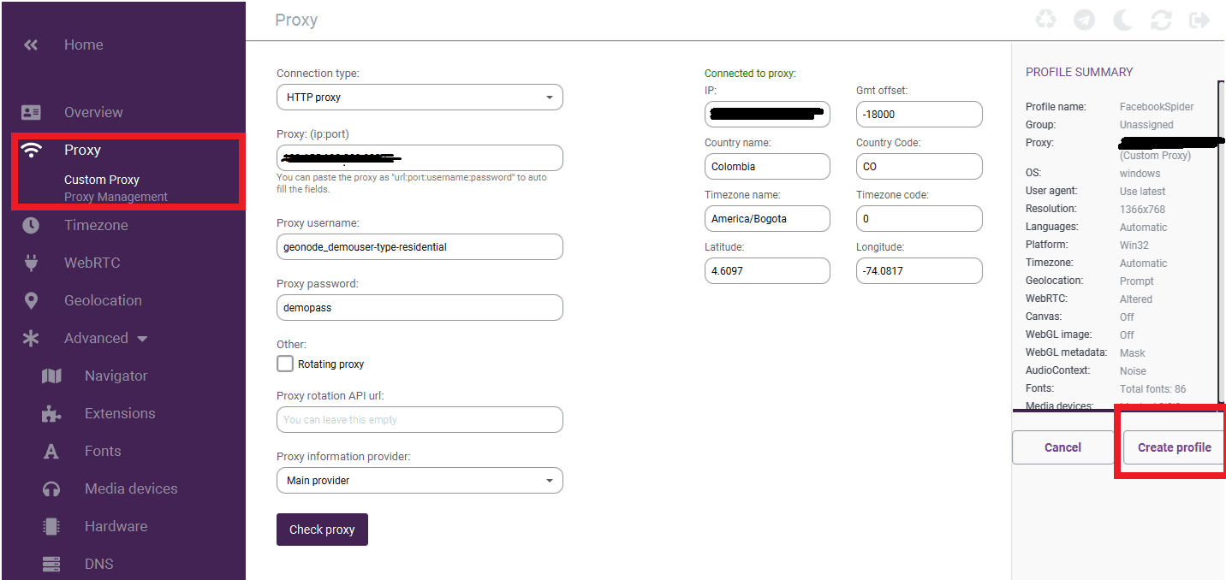
Task: Click Create profile to save the profile
Action: 1174,447
